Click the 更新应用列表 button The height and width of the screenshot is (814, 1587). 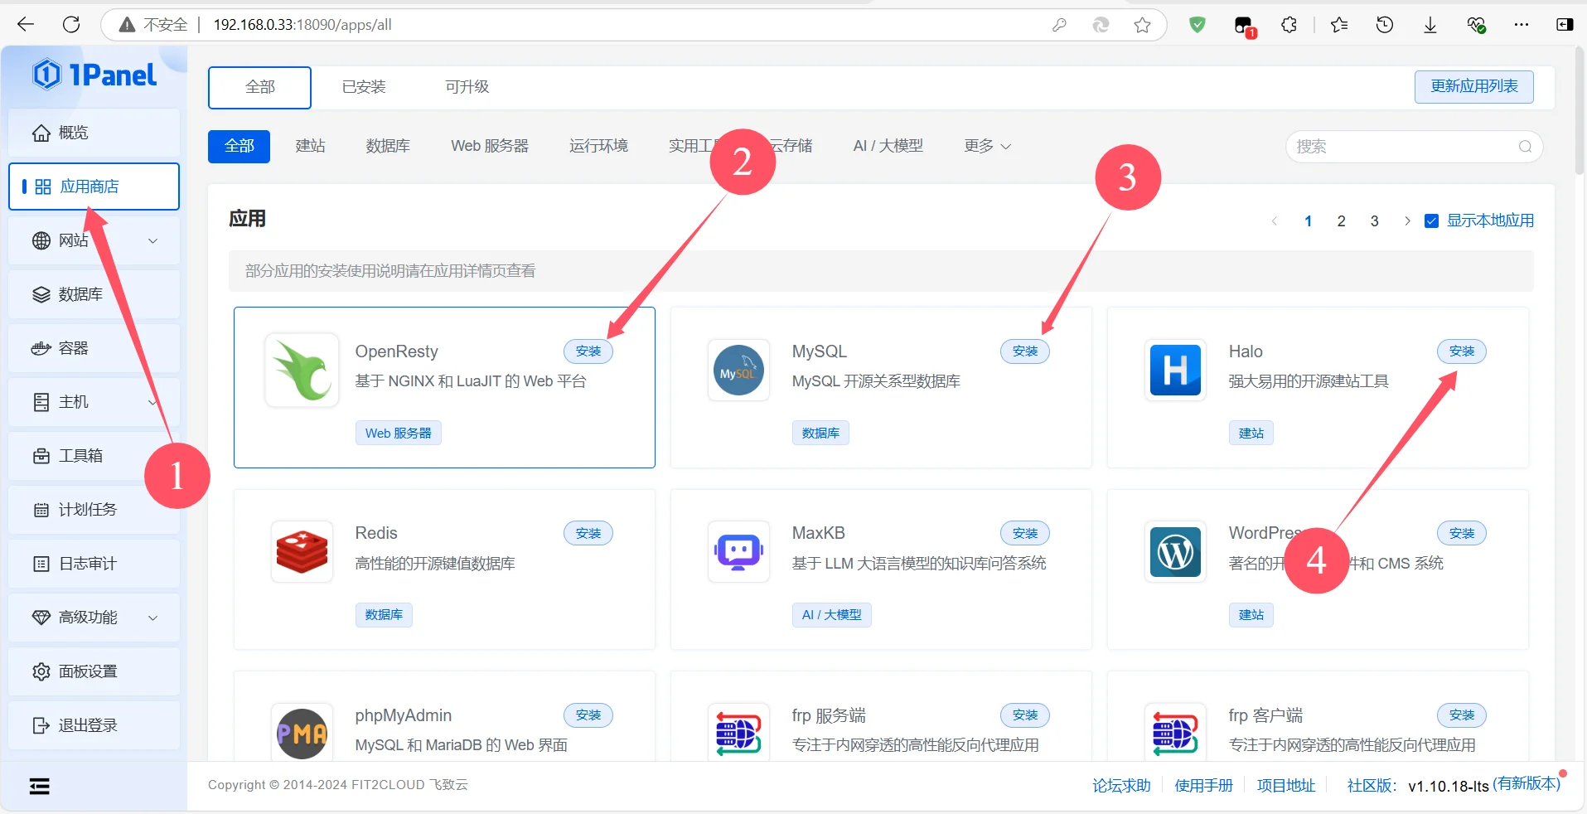1473,87
